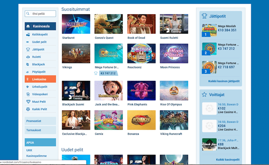Launch Pink Elephants thumbnail
Viewport: 269px width, 165px height.
(141, 91)
